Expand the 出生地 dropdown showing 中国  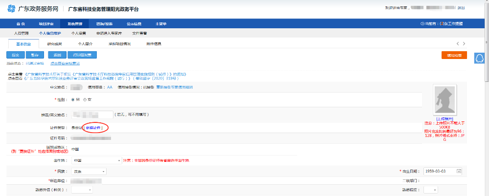tap(96, 160)
